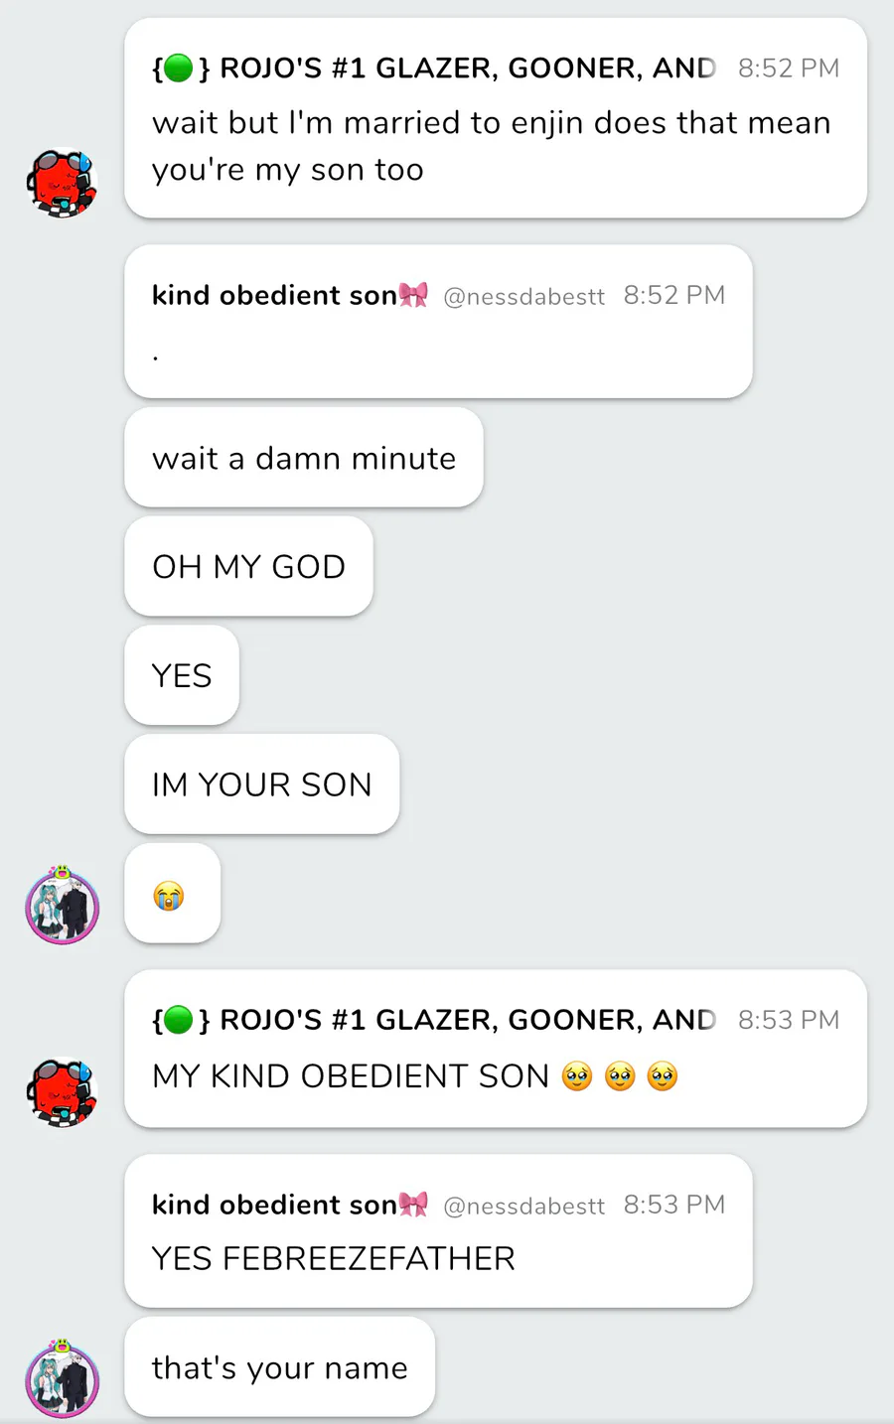Select the "OH MY GOD" message bubble
Screen dimensions: 894x1424
[248, 566]
